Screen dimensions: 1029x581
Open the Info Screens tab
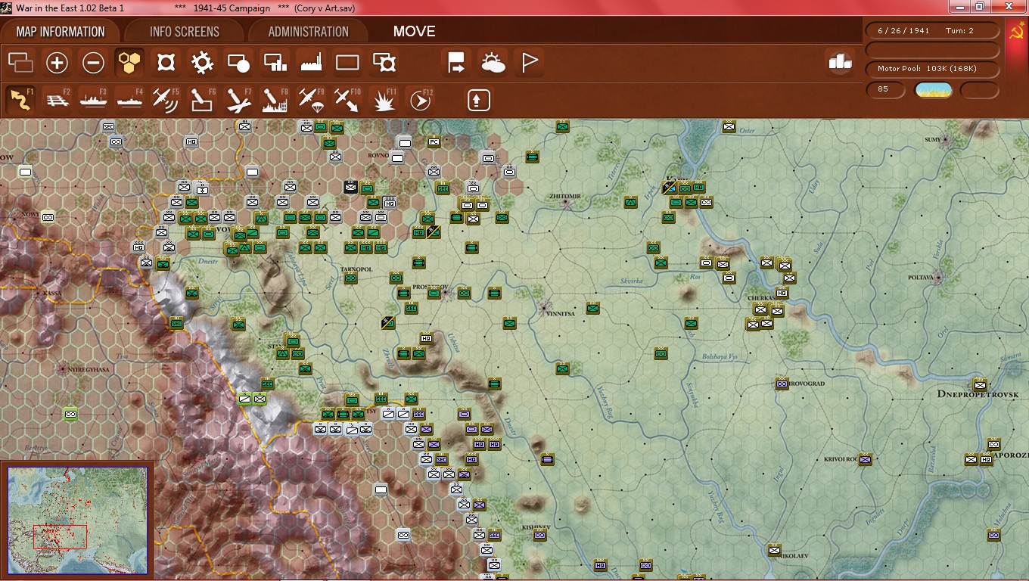point(185,32)
